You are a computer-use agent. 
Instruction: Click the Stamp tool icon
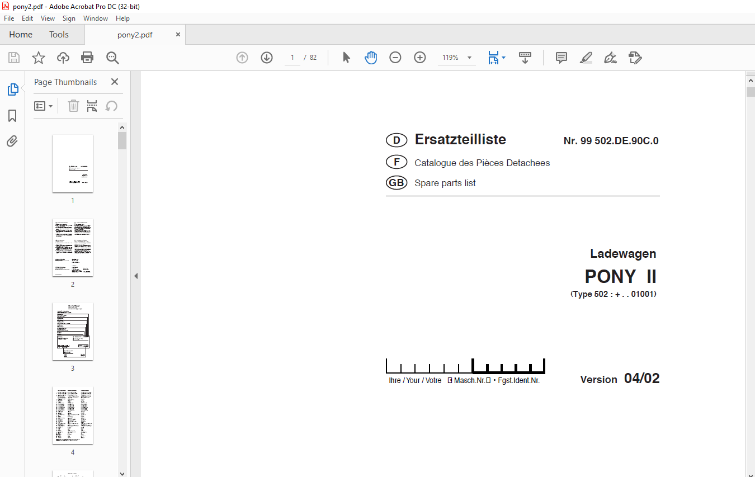click(635, 58)
